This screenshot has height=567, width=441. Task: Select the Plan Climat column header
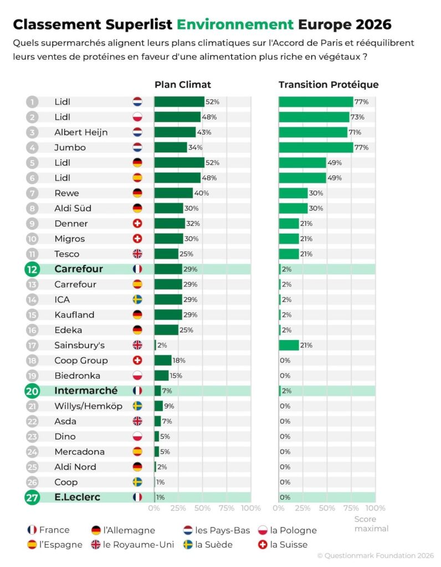pos(182,85)
